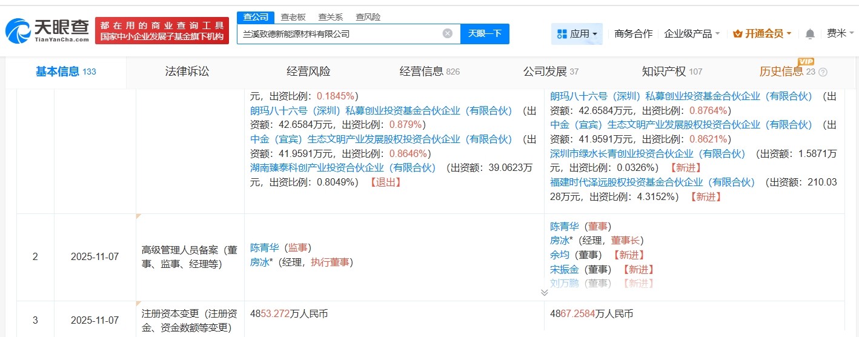Click the crown icon beside 开通会员
The height and width of the screenshot is (337, 859).
737,34
